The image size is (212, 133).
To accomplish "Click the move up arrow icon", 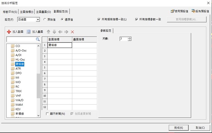I will [49, 32].
